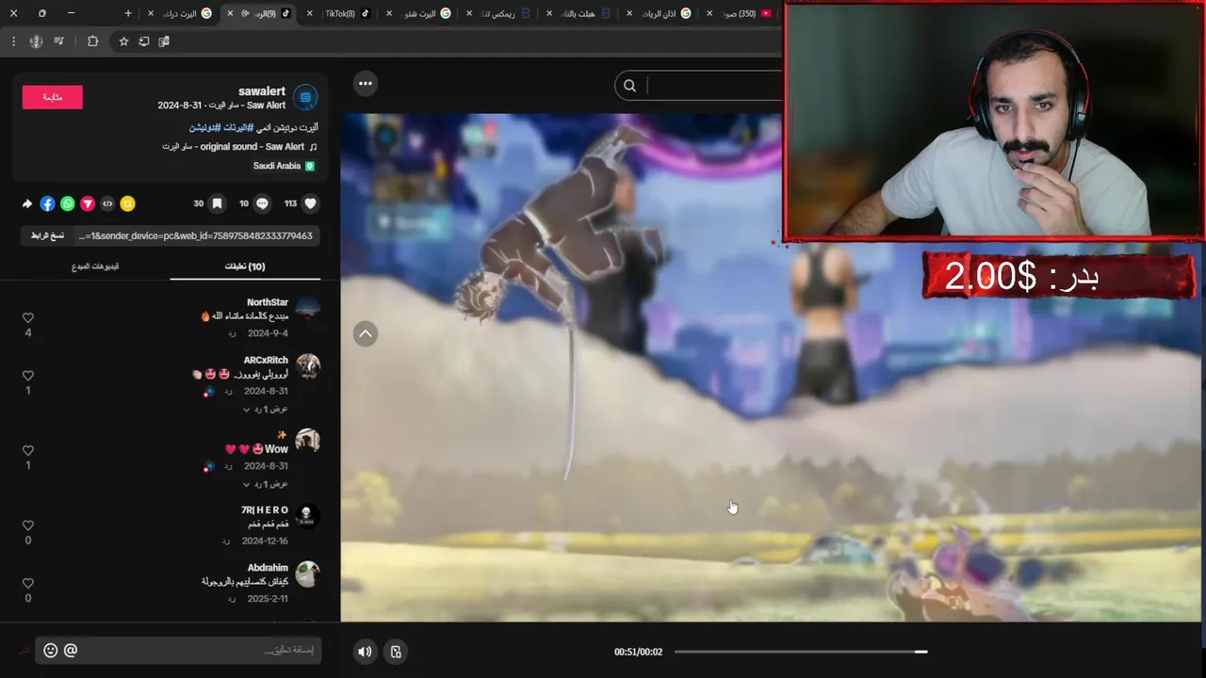The width and height of the screenshot is (1206, 678).
Task: Open NorthStar commenter avatar
Action: click(307, 308)
